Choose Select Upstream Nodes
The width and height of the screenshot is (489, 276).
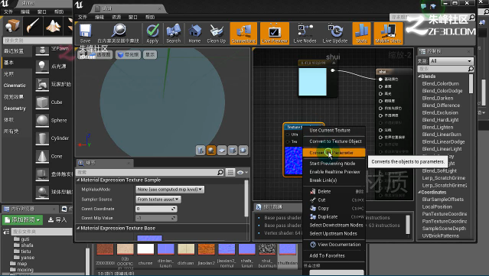coord(334,233)
